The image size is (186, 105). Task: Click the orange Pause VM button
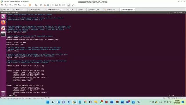tap(30, 5)
